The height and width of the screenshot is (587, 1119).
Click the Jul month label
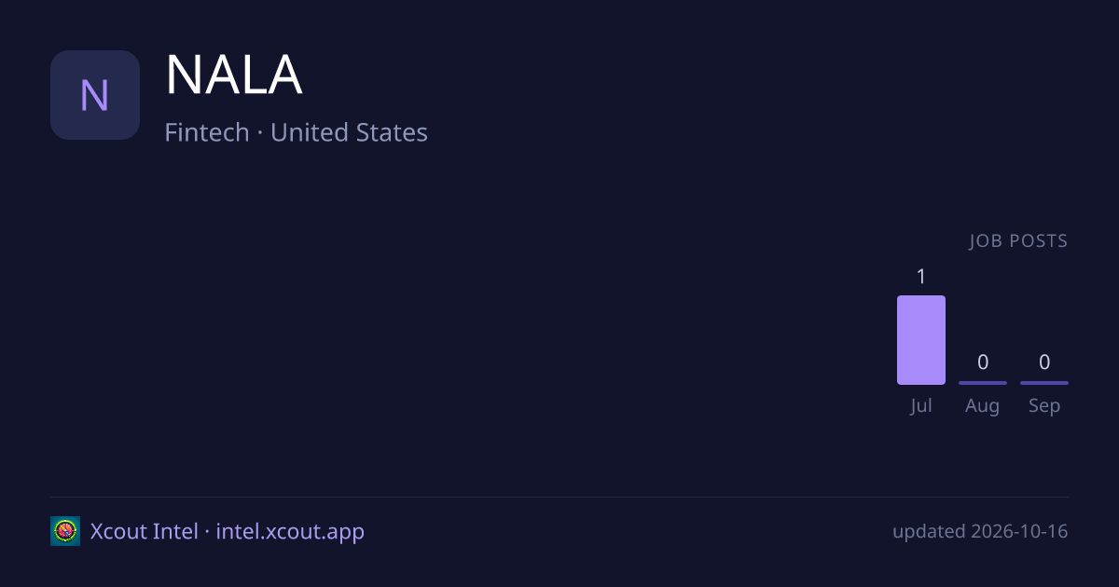pos(921,405)
